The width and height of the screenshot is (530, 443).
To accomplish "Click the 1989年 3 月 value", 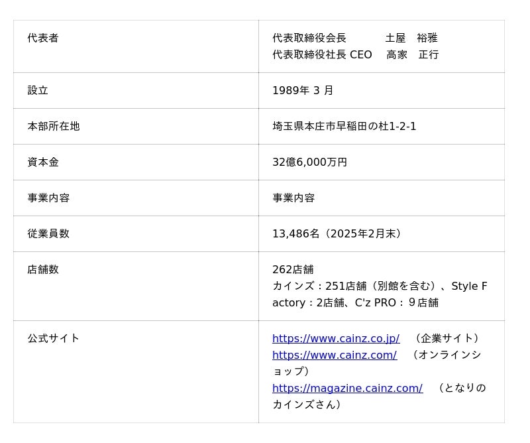I will click(x=303, y=90).
